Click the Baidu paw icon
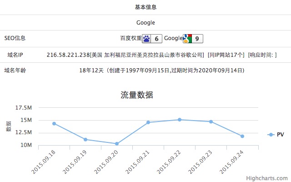 [146, 39]
